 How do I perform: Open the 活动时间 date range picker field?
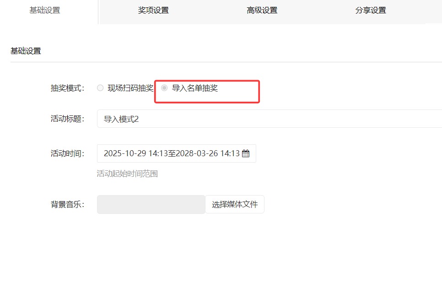(x=176, y=154)
